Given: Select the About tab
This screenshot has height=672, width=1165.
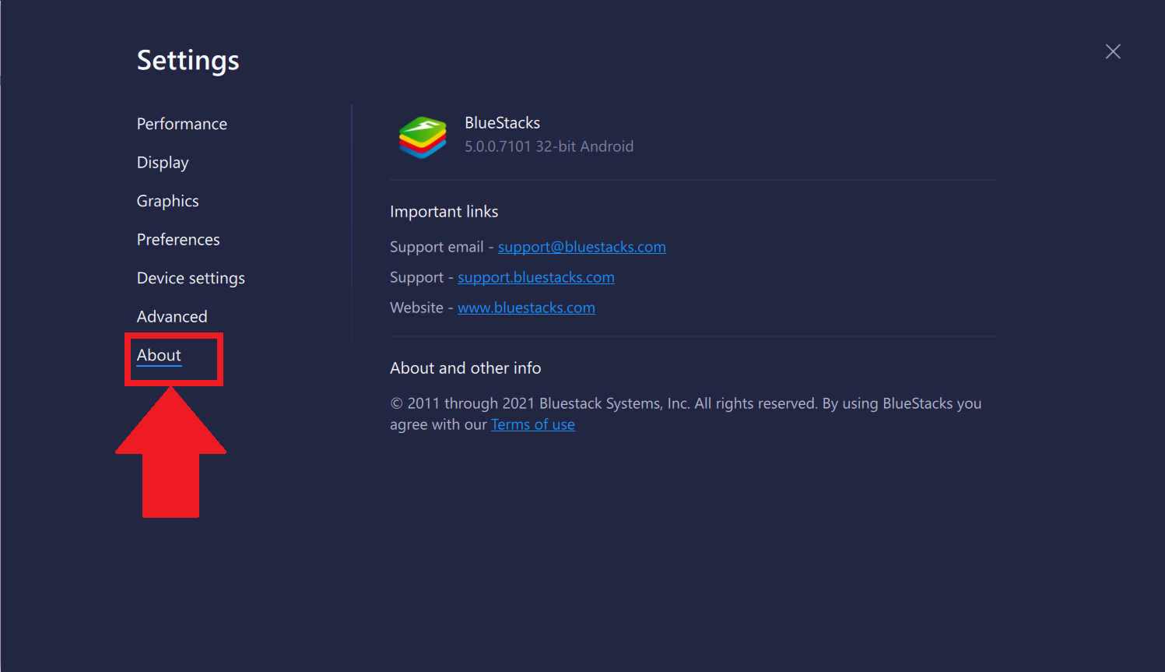Looking at the screenshot, I should tap(159, 355).
